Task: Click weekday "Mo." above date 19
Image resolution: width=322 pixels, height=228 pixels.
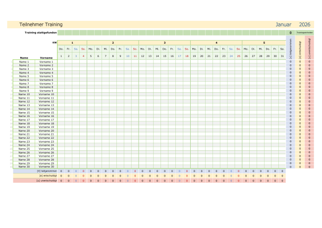Action: click(194, 49)
